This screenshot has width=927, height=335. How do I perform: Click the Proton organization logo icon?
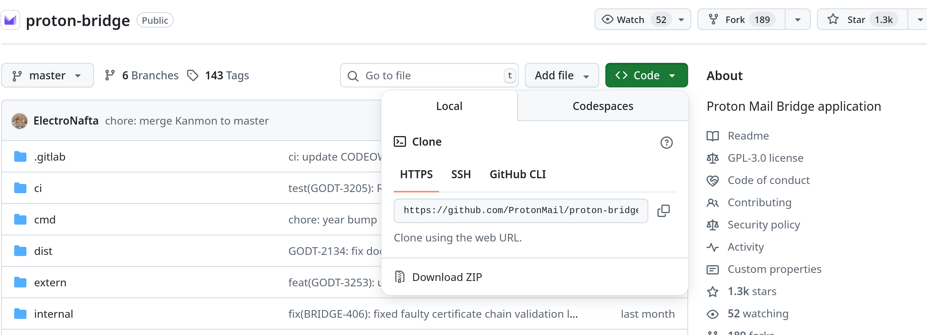point(10,20)
